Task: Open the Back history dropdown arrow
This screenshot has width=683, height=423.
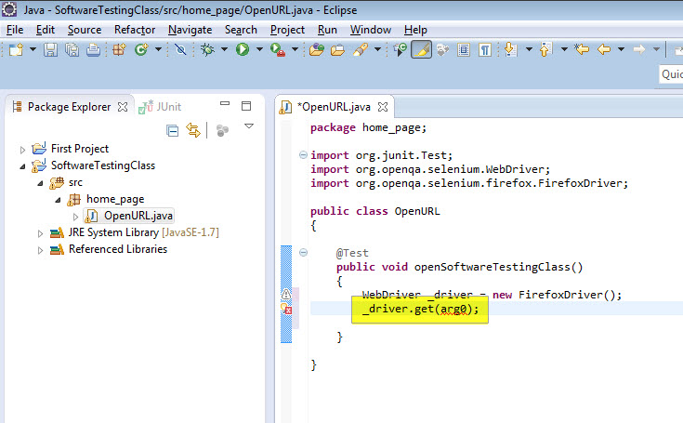Action: pos(622,49)
